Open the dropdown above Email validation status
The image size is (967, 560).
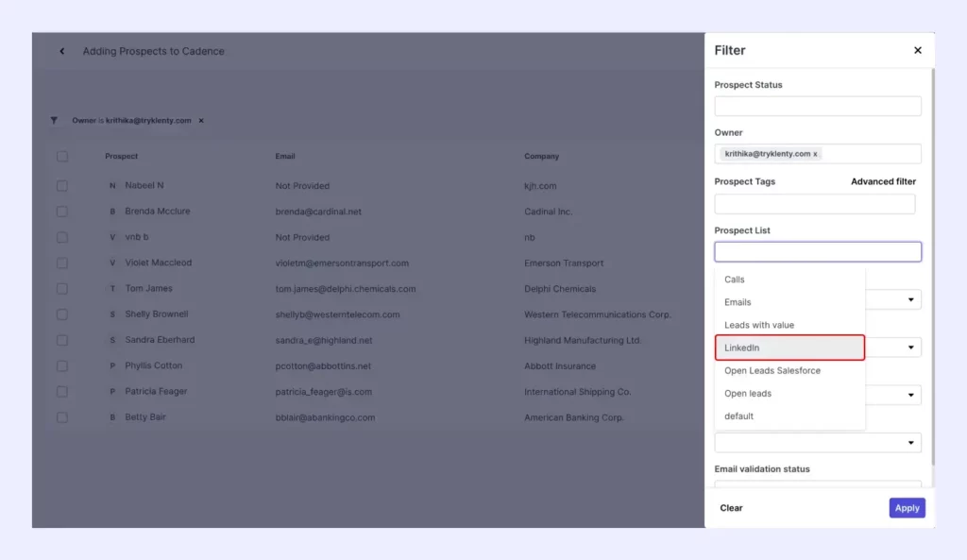[x=818, y=443]
